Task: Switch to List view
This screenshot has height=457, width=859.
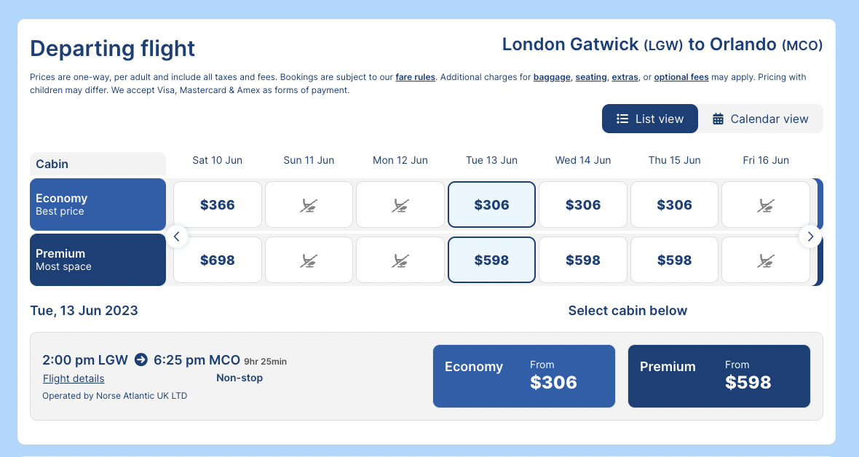Action: [649, 119]
